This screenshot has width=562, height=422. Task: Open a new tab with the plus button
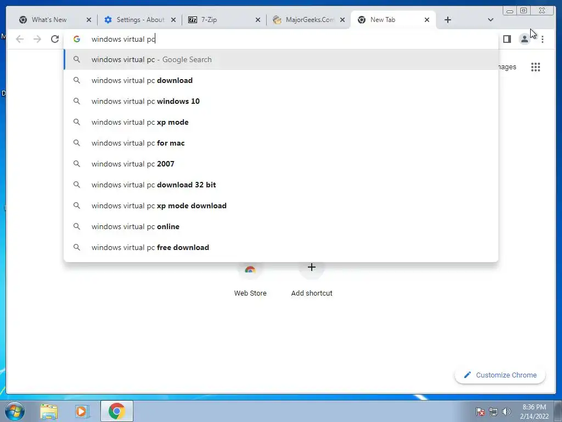tap(448, 20)
